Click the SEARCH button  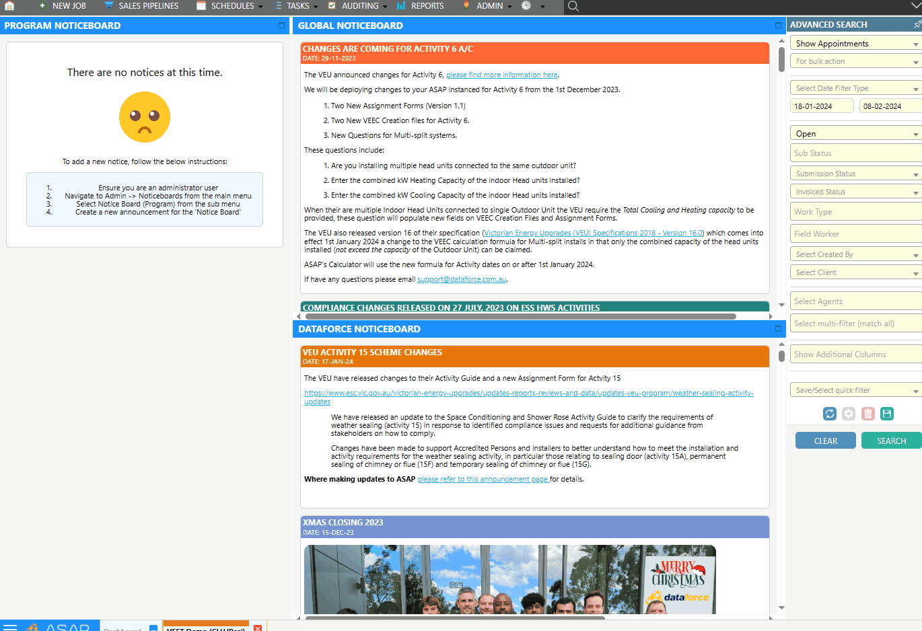[x=891, y=440]
